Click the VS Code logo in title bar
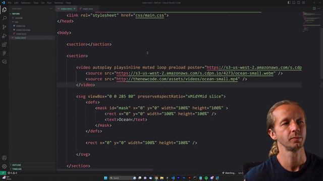The height and width of the screenshot is (181, 323). pos(3,3)
